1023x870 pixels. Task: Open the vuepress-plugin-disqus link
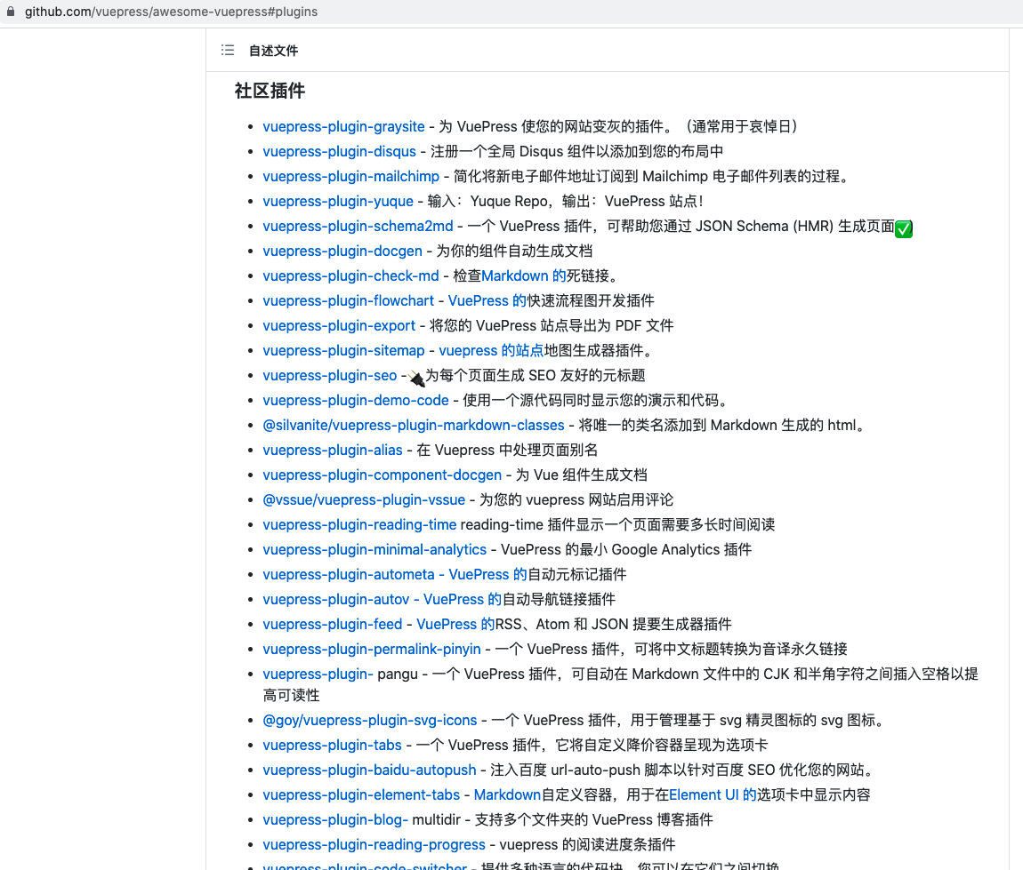[339, 151]
